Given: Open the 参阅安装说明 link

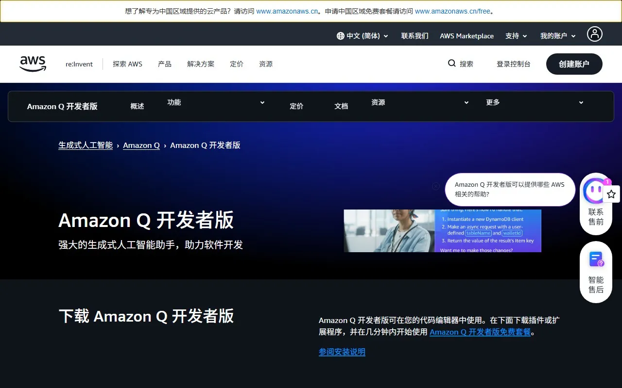Looking at the screenshot, I should pos(342,352).
